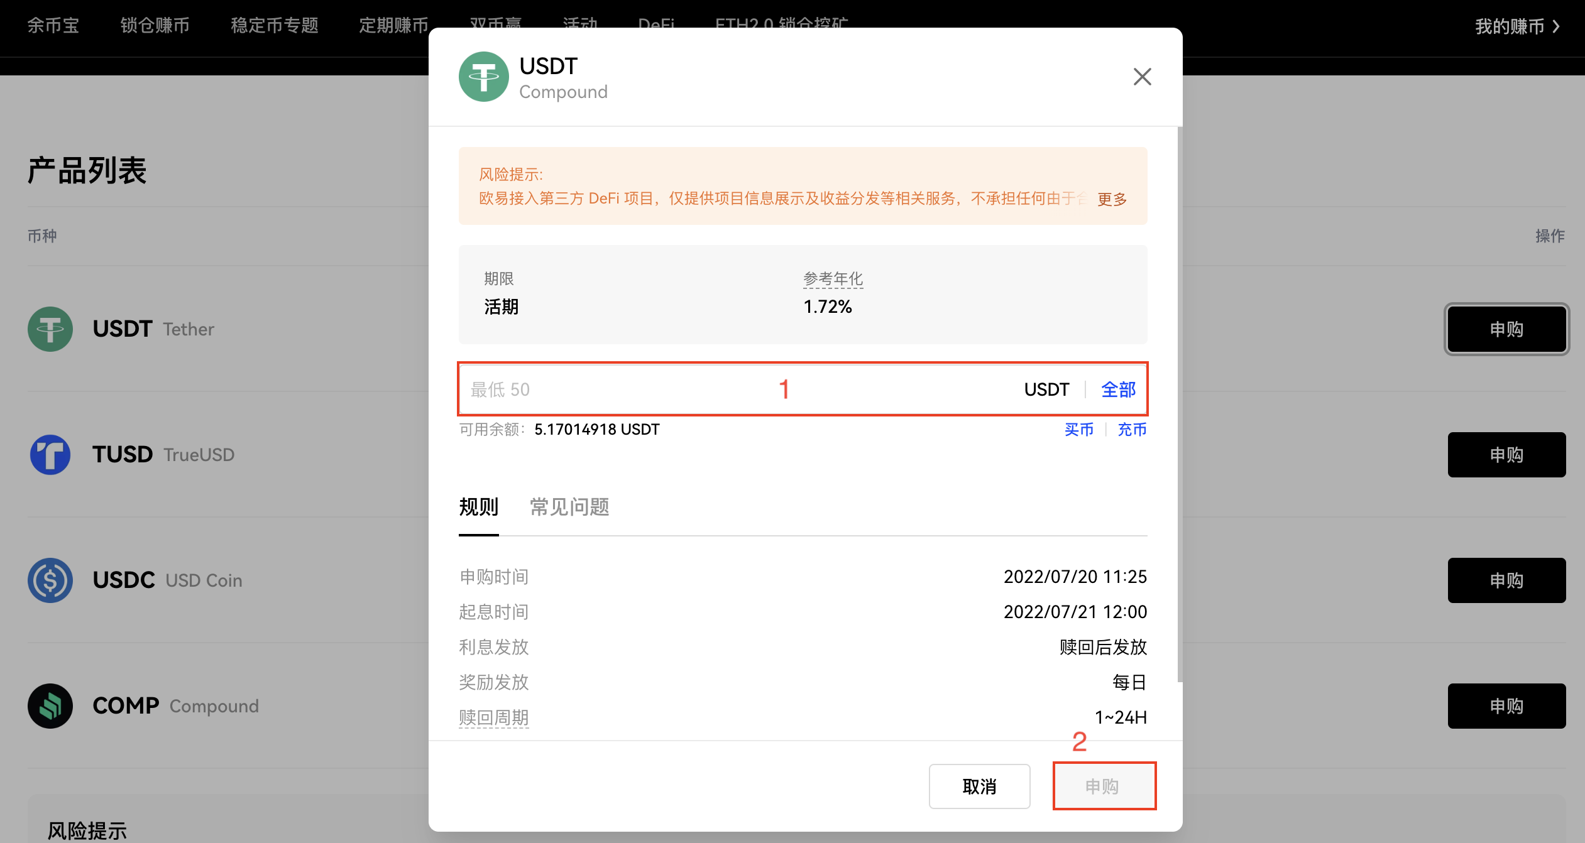Click the USDC USD Coin name text
Screen dimensions: 1585x843
(167, 580)
